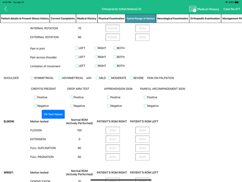
Task: Focus Internal Rotation ROM(R) field
Action: (113, 28)
